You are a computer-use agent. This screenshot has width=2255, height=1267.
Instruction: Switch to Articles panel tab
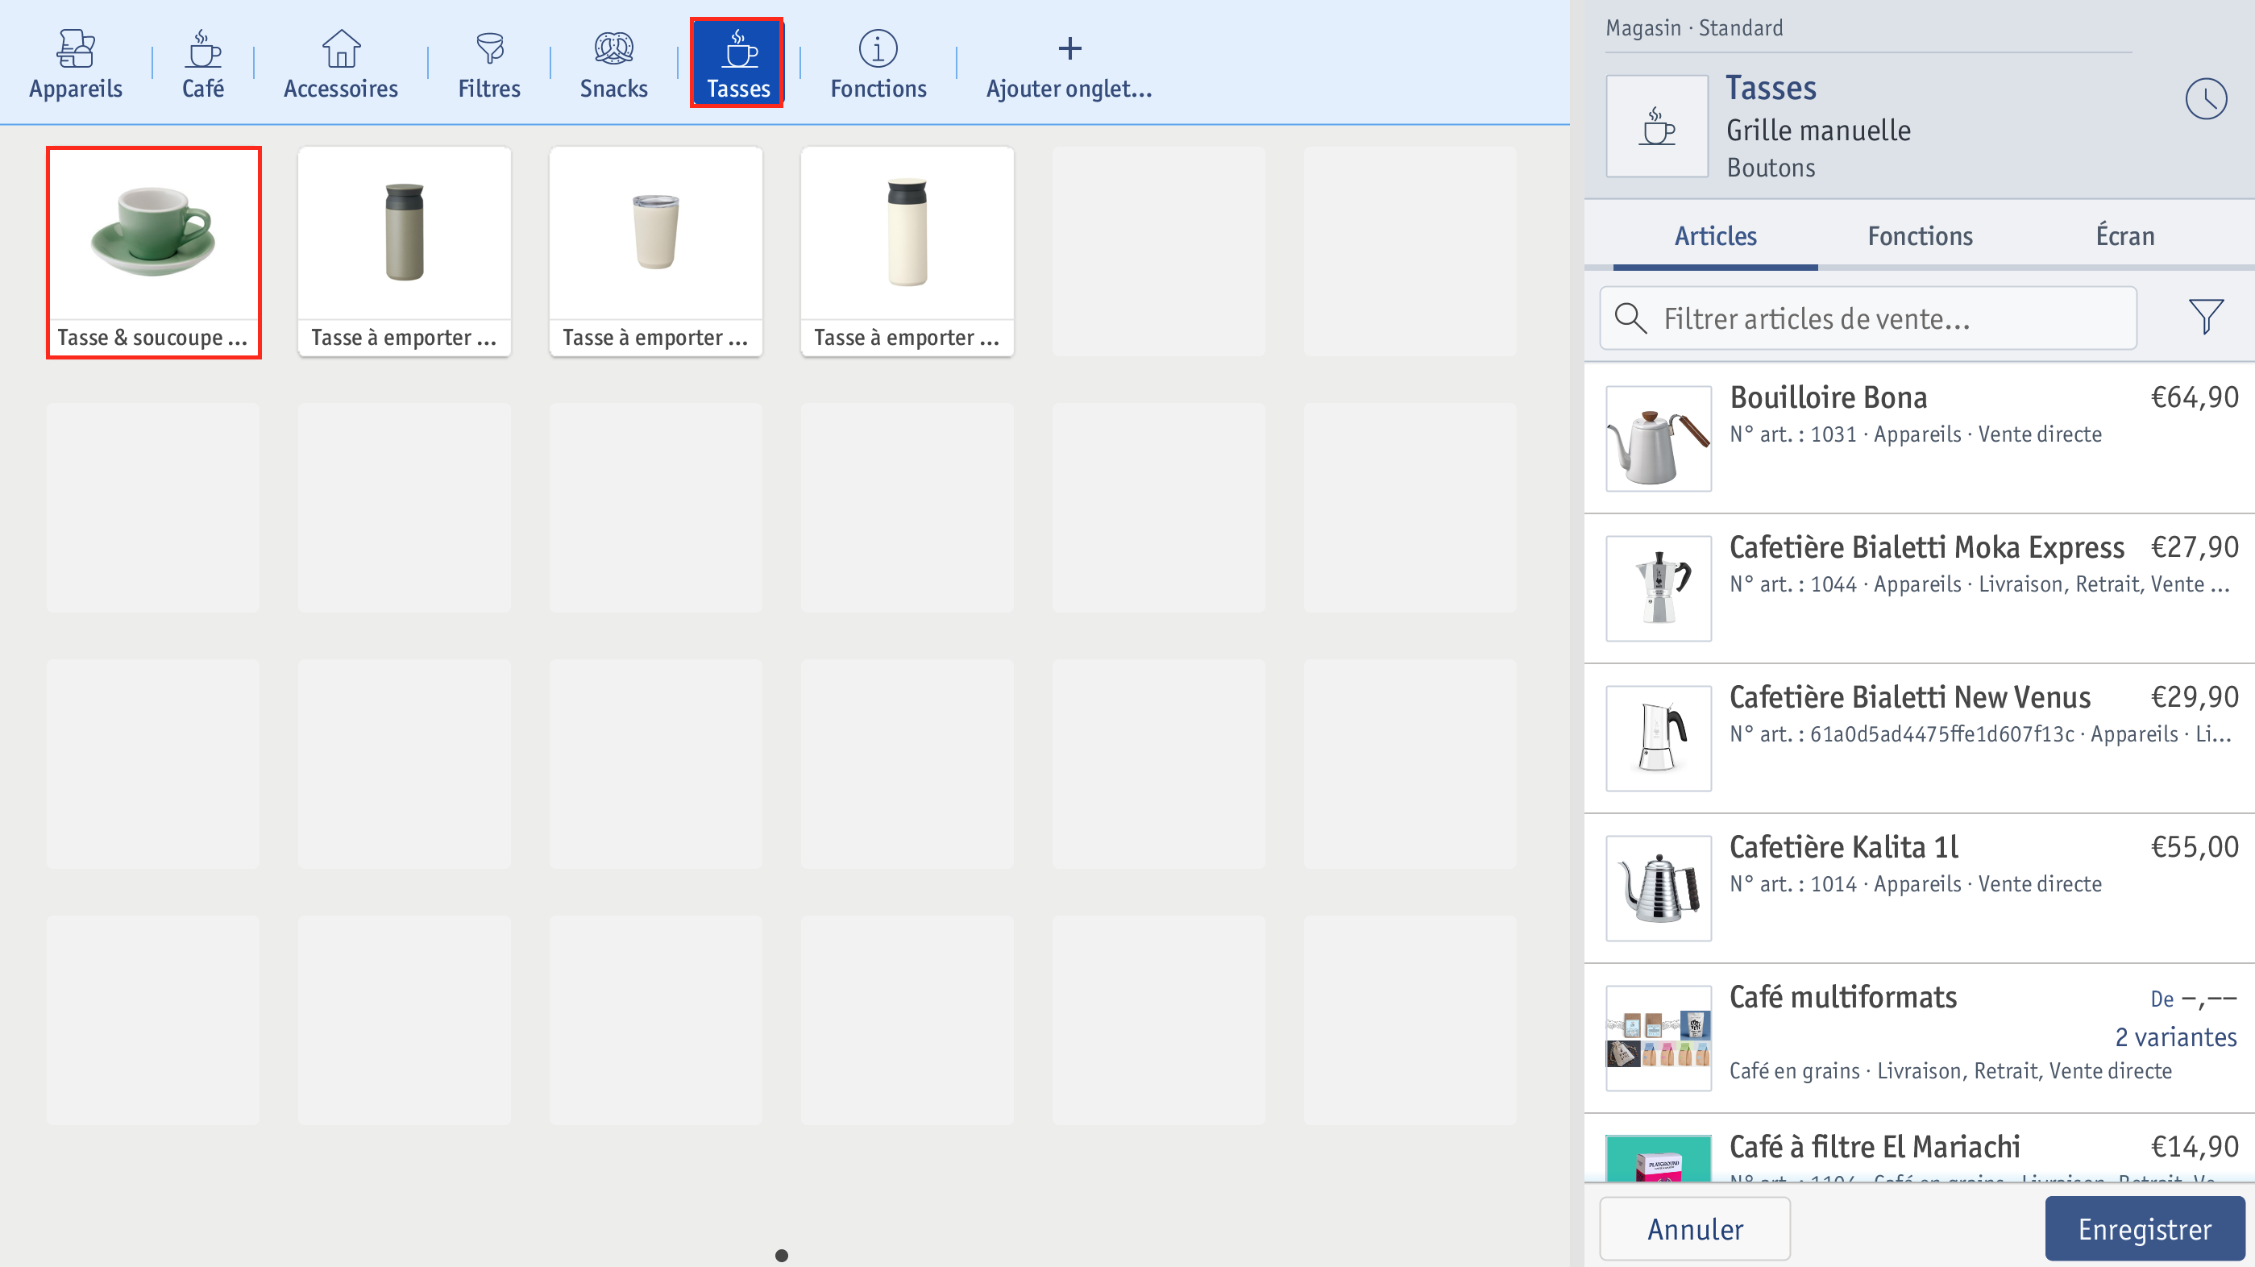(x=1715, y=235)
